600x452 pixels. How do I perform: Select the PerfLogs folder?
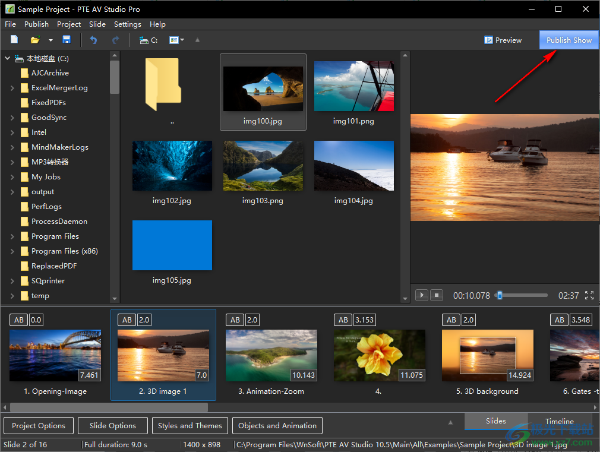[x=41, y=207]
